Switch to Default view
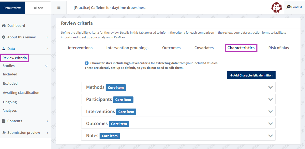The height and width of the screenshot is (149, 305). pos(12,8)
